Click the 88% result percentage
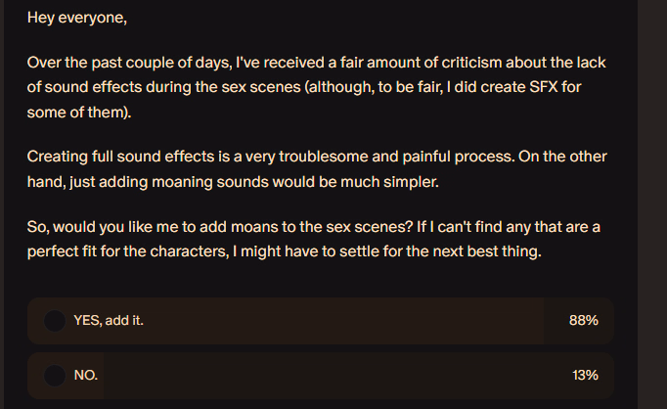 coord(583,321)
